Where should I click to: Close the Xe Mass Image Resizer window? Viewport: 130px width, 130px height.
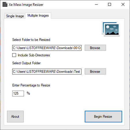click(123, 4)
